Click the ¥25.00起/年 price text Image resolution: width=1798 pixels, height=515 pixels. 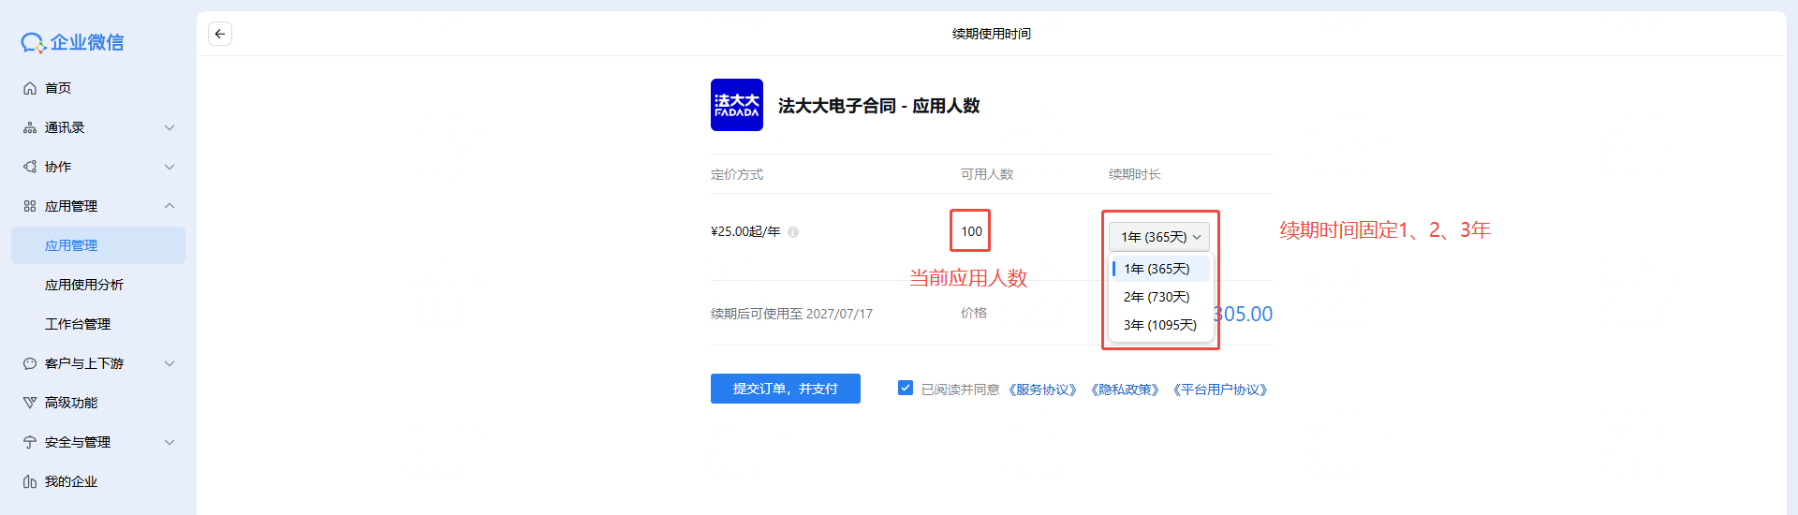coord(745,231)
